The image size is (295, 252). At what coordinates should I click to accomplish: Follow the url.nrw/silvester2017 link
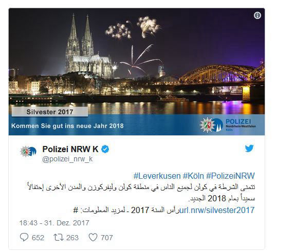[x=217, y=210]
